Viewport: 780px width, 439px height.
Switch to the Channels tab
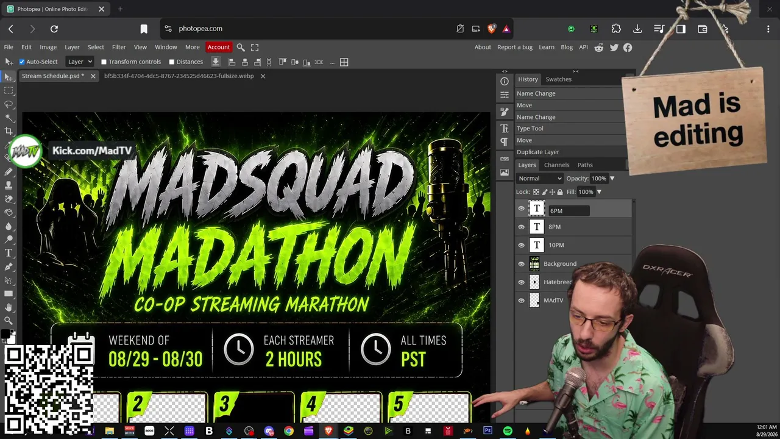click(556, 165)
